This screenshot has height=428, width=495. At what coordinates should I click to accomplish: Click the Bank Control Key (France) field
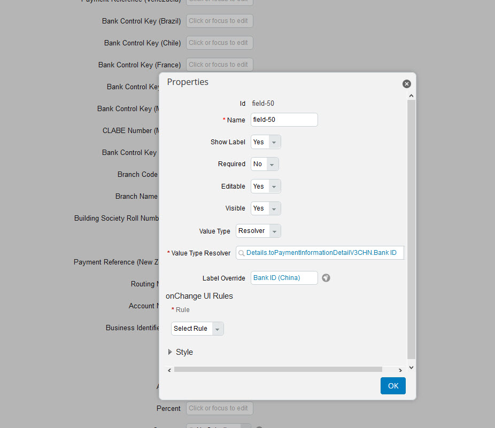(x=219, y=65)
